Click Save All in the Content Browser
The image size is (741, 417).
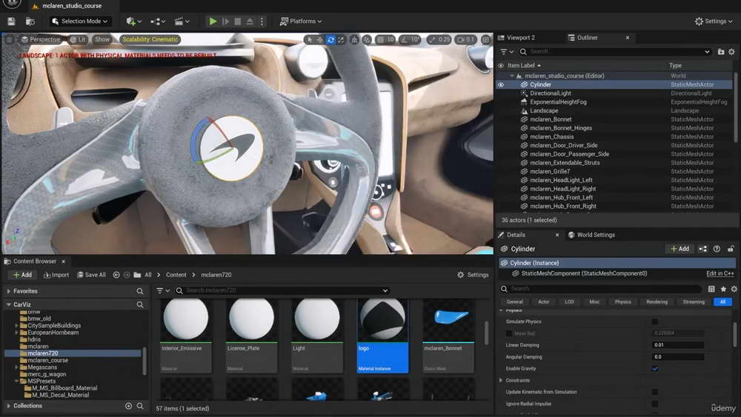coord(92,275)
